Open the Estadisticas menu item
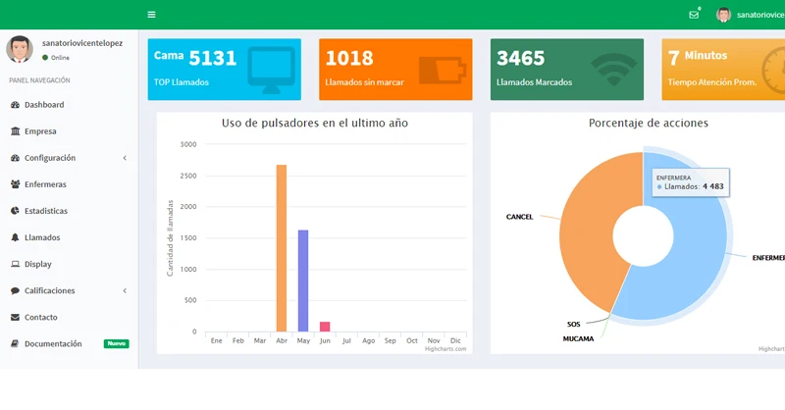This screenshot has height=410, width=785. point(69,211)
